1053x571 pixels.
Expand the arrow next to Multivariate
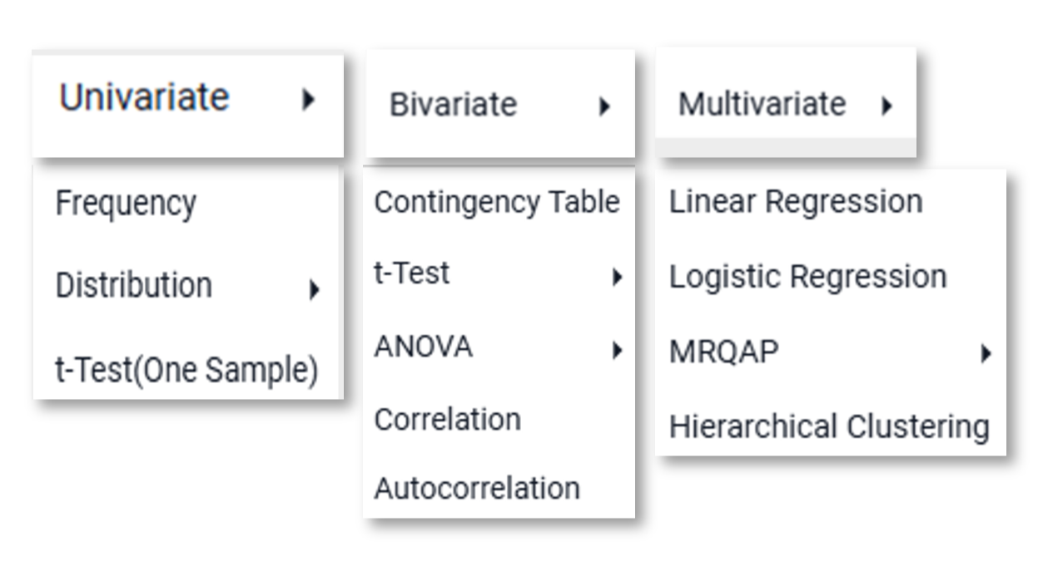pos(887,106)
